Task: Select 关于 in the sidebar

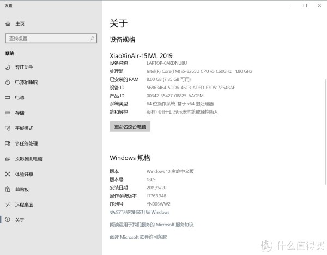Action: pos(20,220)
